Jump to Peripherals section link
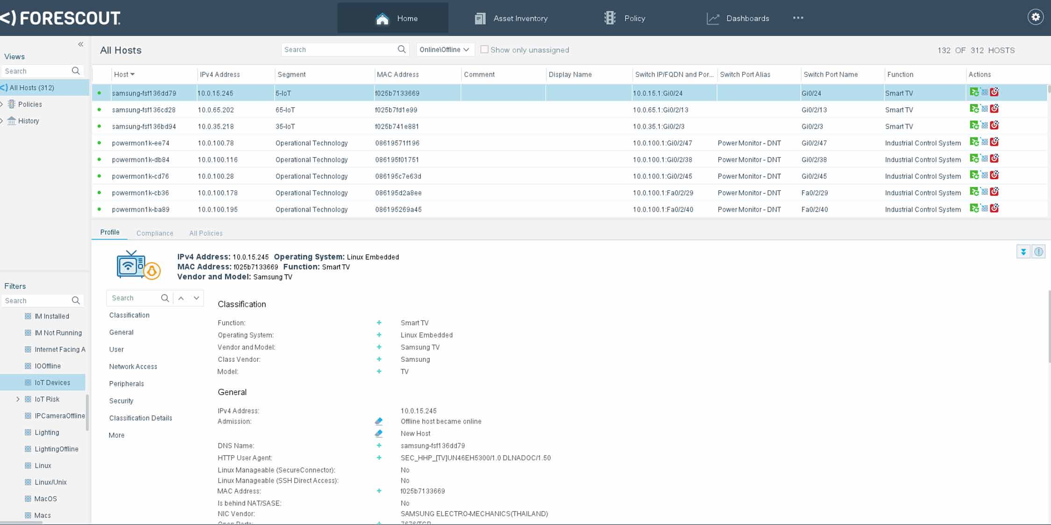1051x525 pixels. (x=127, y=384)
